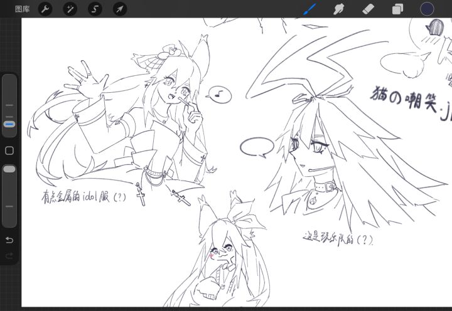Click the brush size slider handle
This screenshot has width=452, height=311.
point(9,124)
